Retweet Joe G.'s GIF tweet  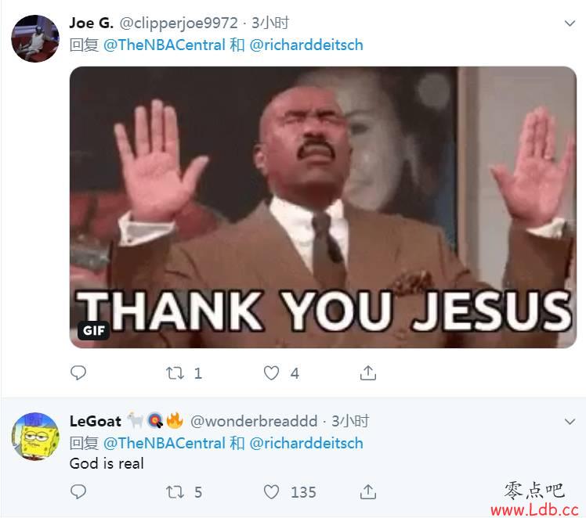(175, 372)
